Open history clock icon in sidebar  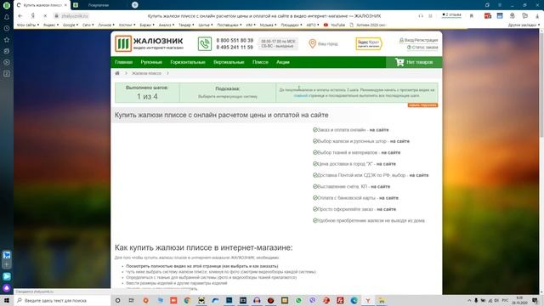[7, 28]
